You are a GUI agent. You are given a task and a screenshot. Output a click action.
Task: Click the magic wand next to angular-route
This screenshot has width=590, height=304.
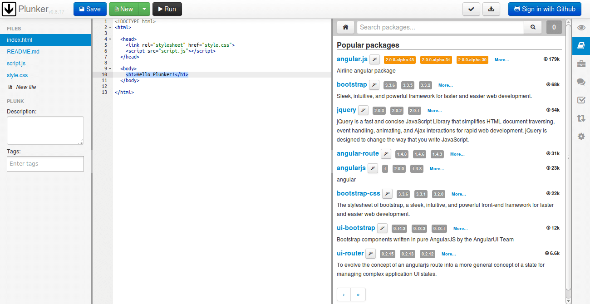386,154
